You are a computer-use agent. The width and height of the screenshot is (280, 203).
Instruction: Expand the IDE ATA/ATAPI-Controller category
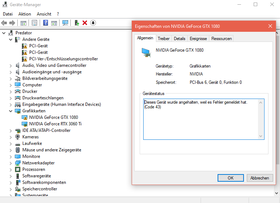[x=11, y=131]
